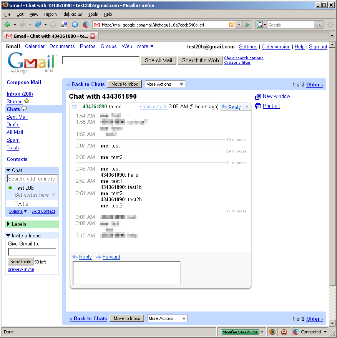Open the History menu
This screenshot has width=337, height=338.
(x=51, y=14)
